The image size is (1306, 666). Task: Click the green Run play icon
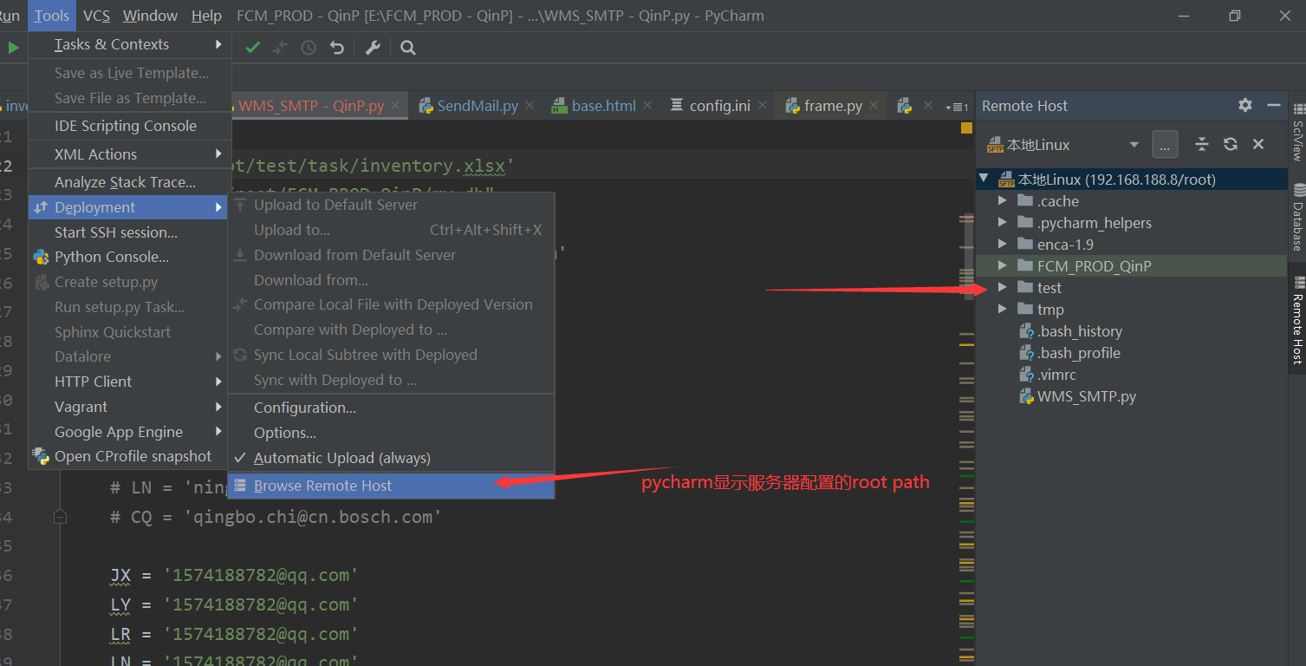(13, 48)
